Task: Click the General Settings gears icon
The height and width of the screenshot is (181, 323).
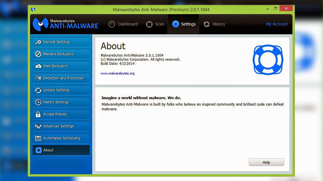Action: coord(38,42)
